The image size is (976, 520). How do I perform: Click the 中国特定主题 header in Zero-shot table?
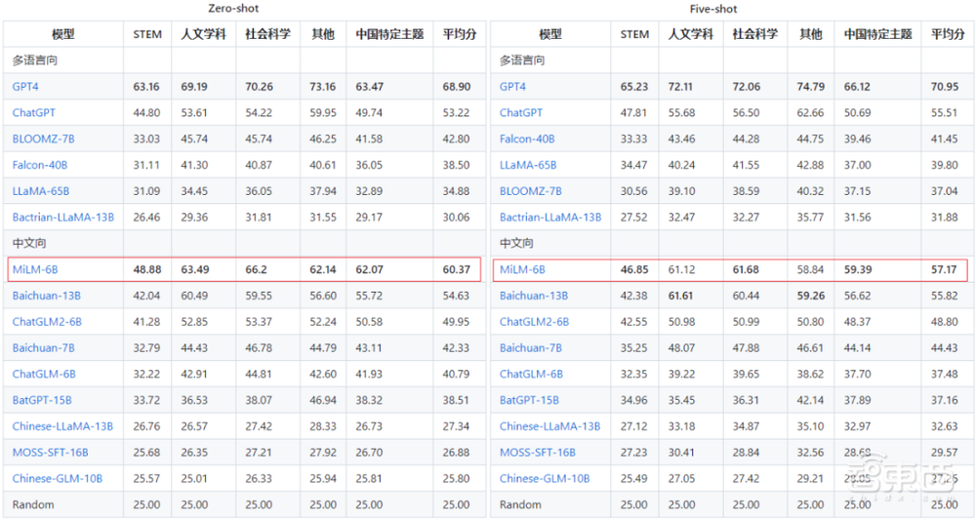coord(390,34)
